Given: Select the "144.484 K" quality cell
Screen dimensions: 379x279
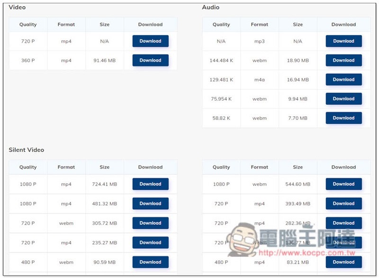Looking at the screenshot, I should point(221,61).
